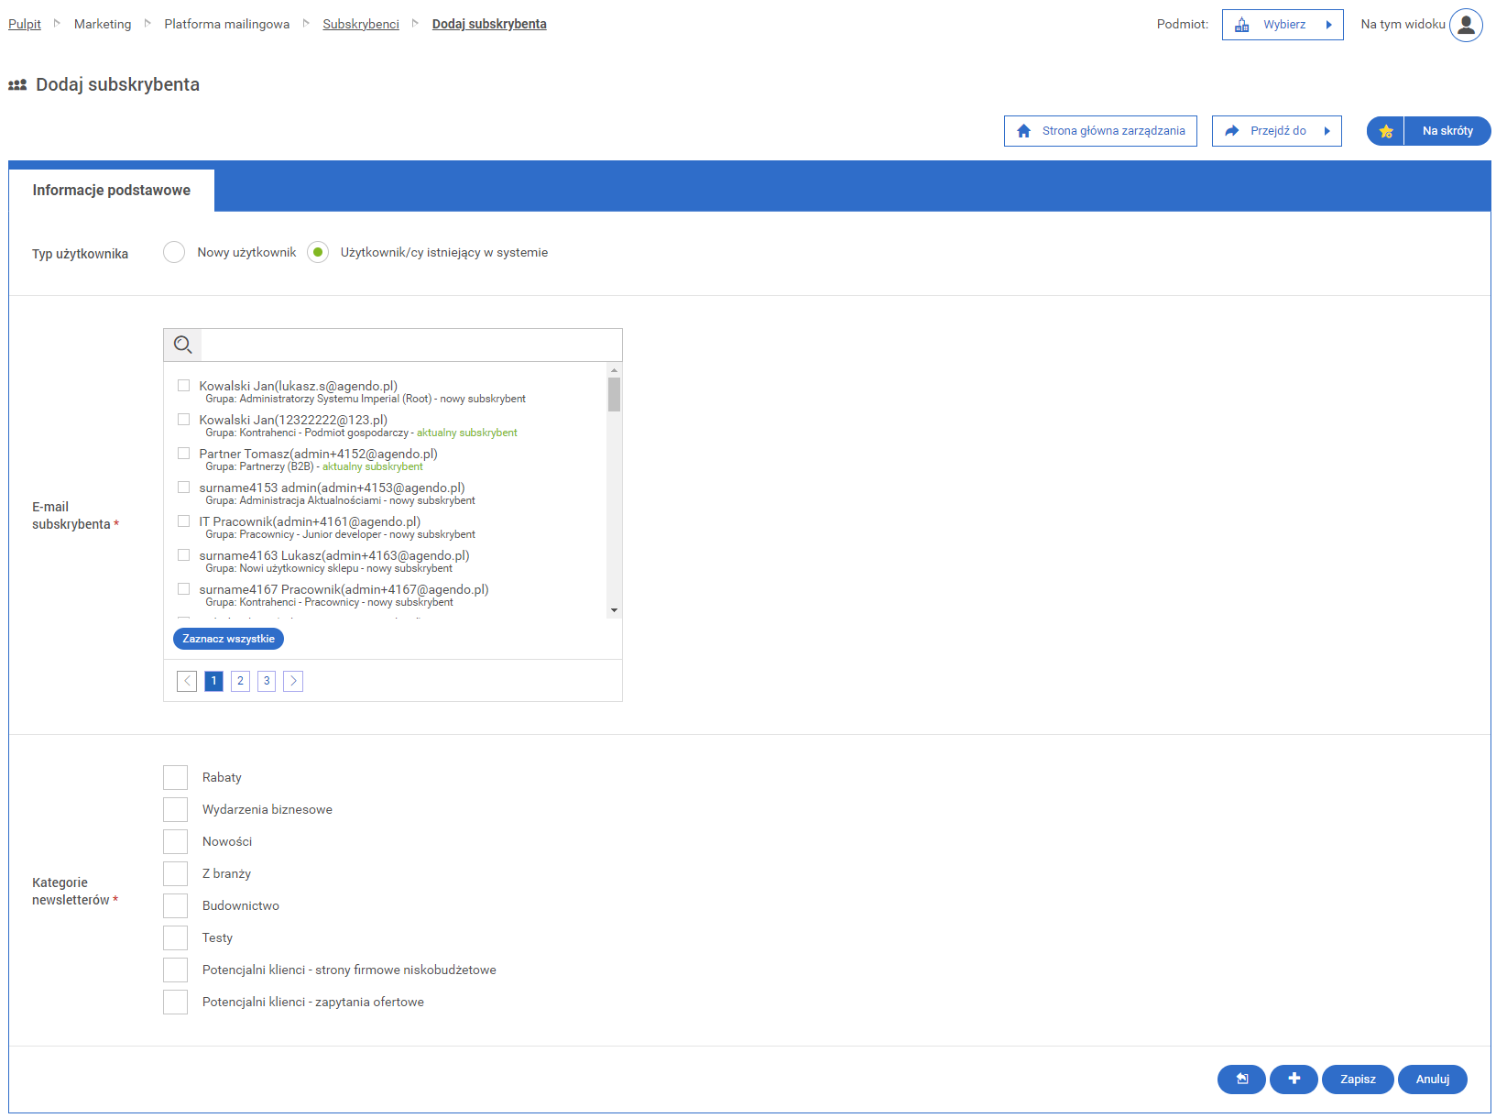Check the Rabaty newsletter category
1496x1118 pixels.
pyautogui.click(x=175, y=777)
